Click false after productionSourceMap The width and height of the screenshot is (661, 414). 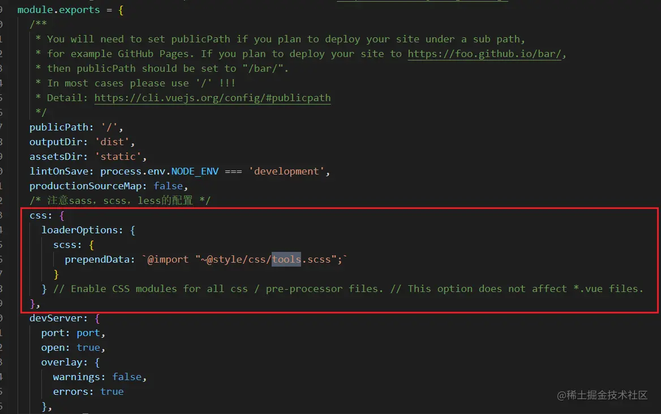click(168, 186)
